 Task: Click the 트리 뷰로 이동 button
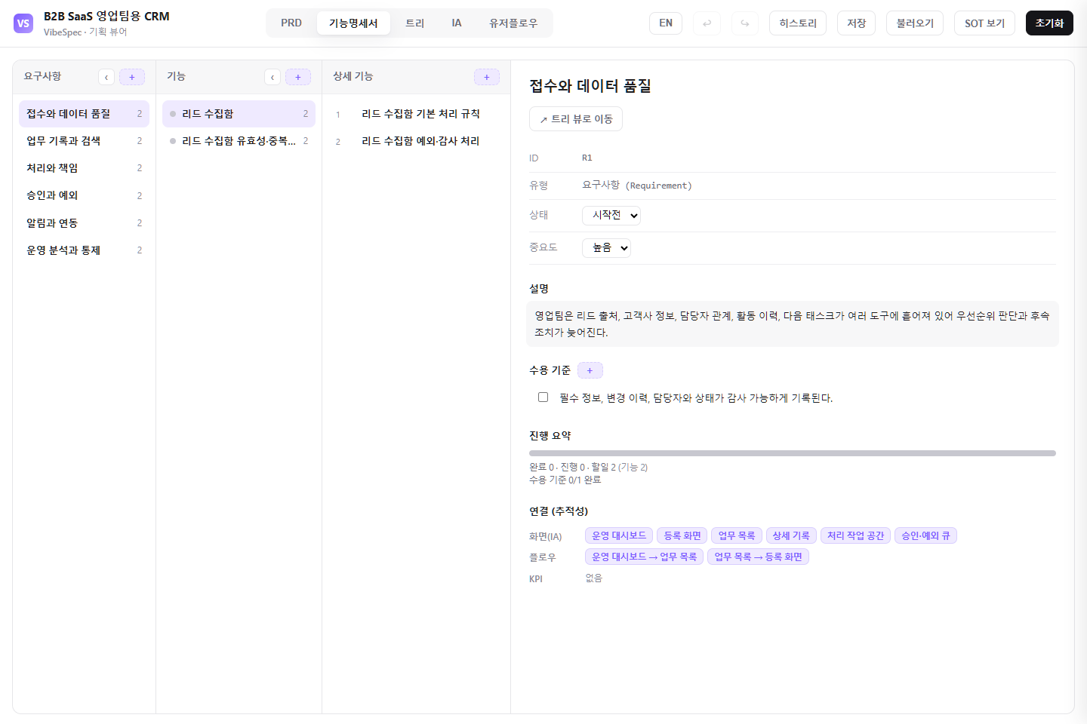[x=576, y=119]
